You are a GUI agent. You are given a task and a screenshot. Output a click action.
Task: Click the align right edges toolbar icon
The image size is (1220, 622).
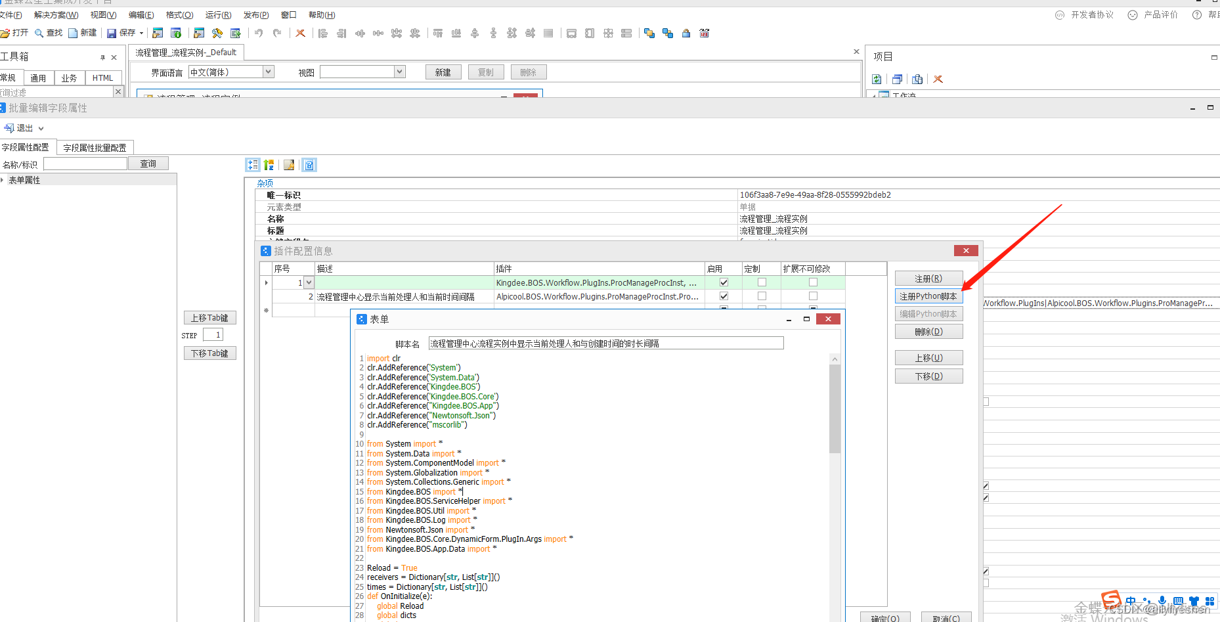pos(341,33)
